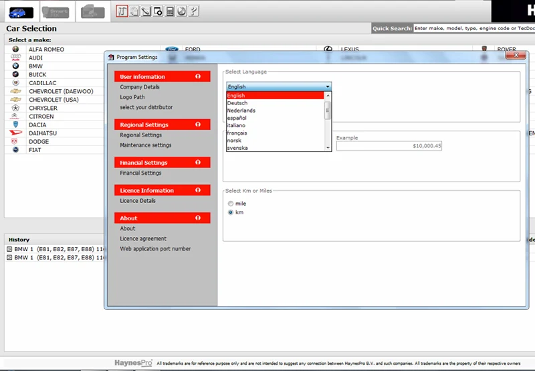Open select your distributor page

click(x=146, y=107)
